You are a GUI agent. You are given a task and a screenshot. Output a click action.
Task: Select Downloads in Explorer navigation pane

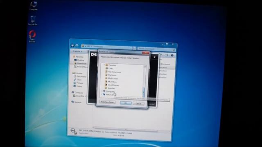[80, 63]
